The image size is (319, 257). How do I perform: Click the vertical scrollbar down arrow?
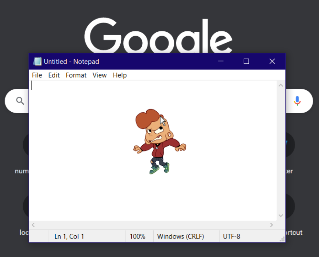(281, 215)
